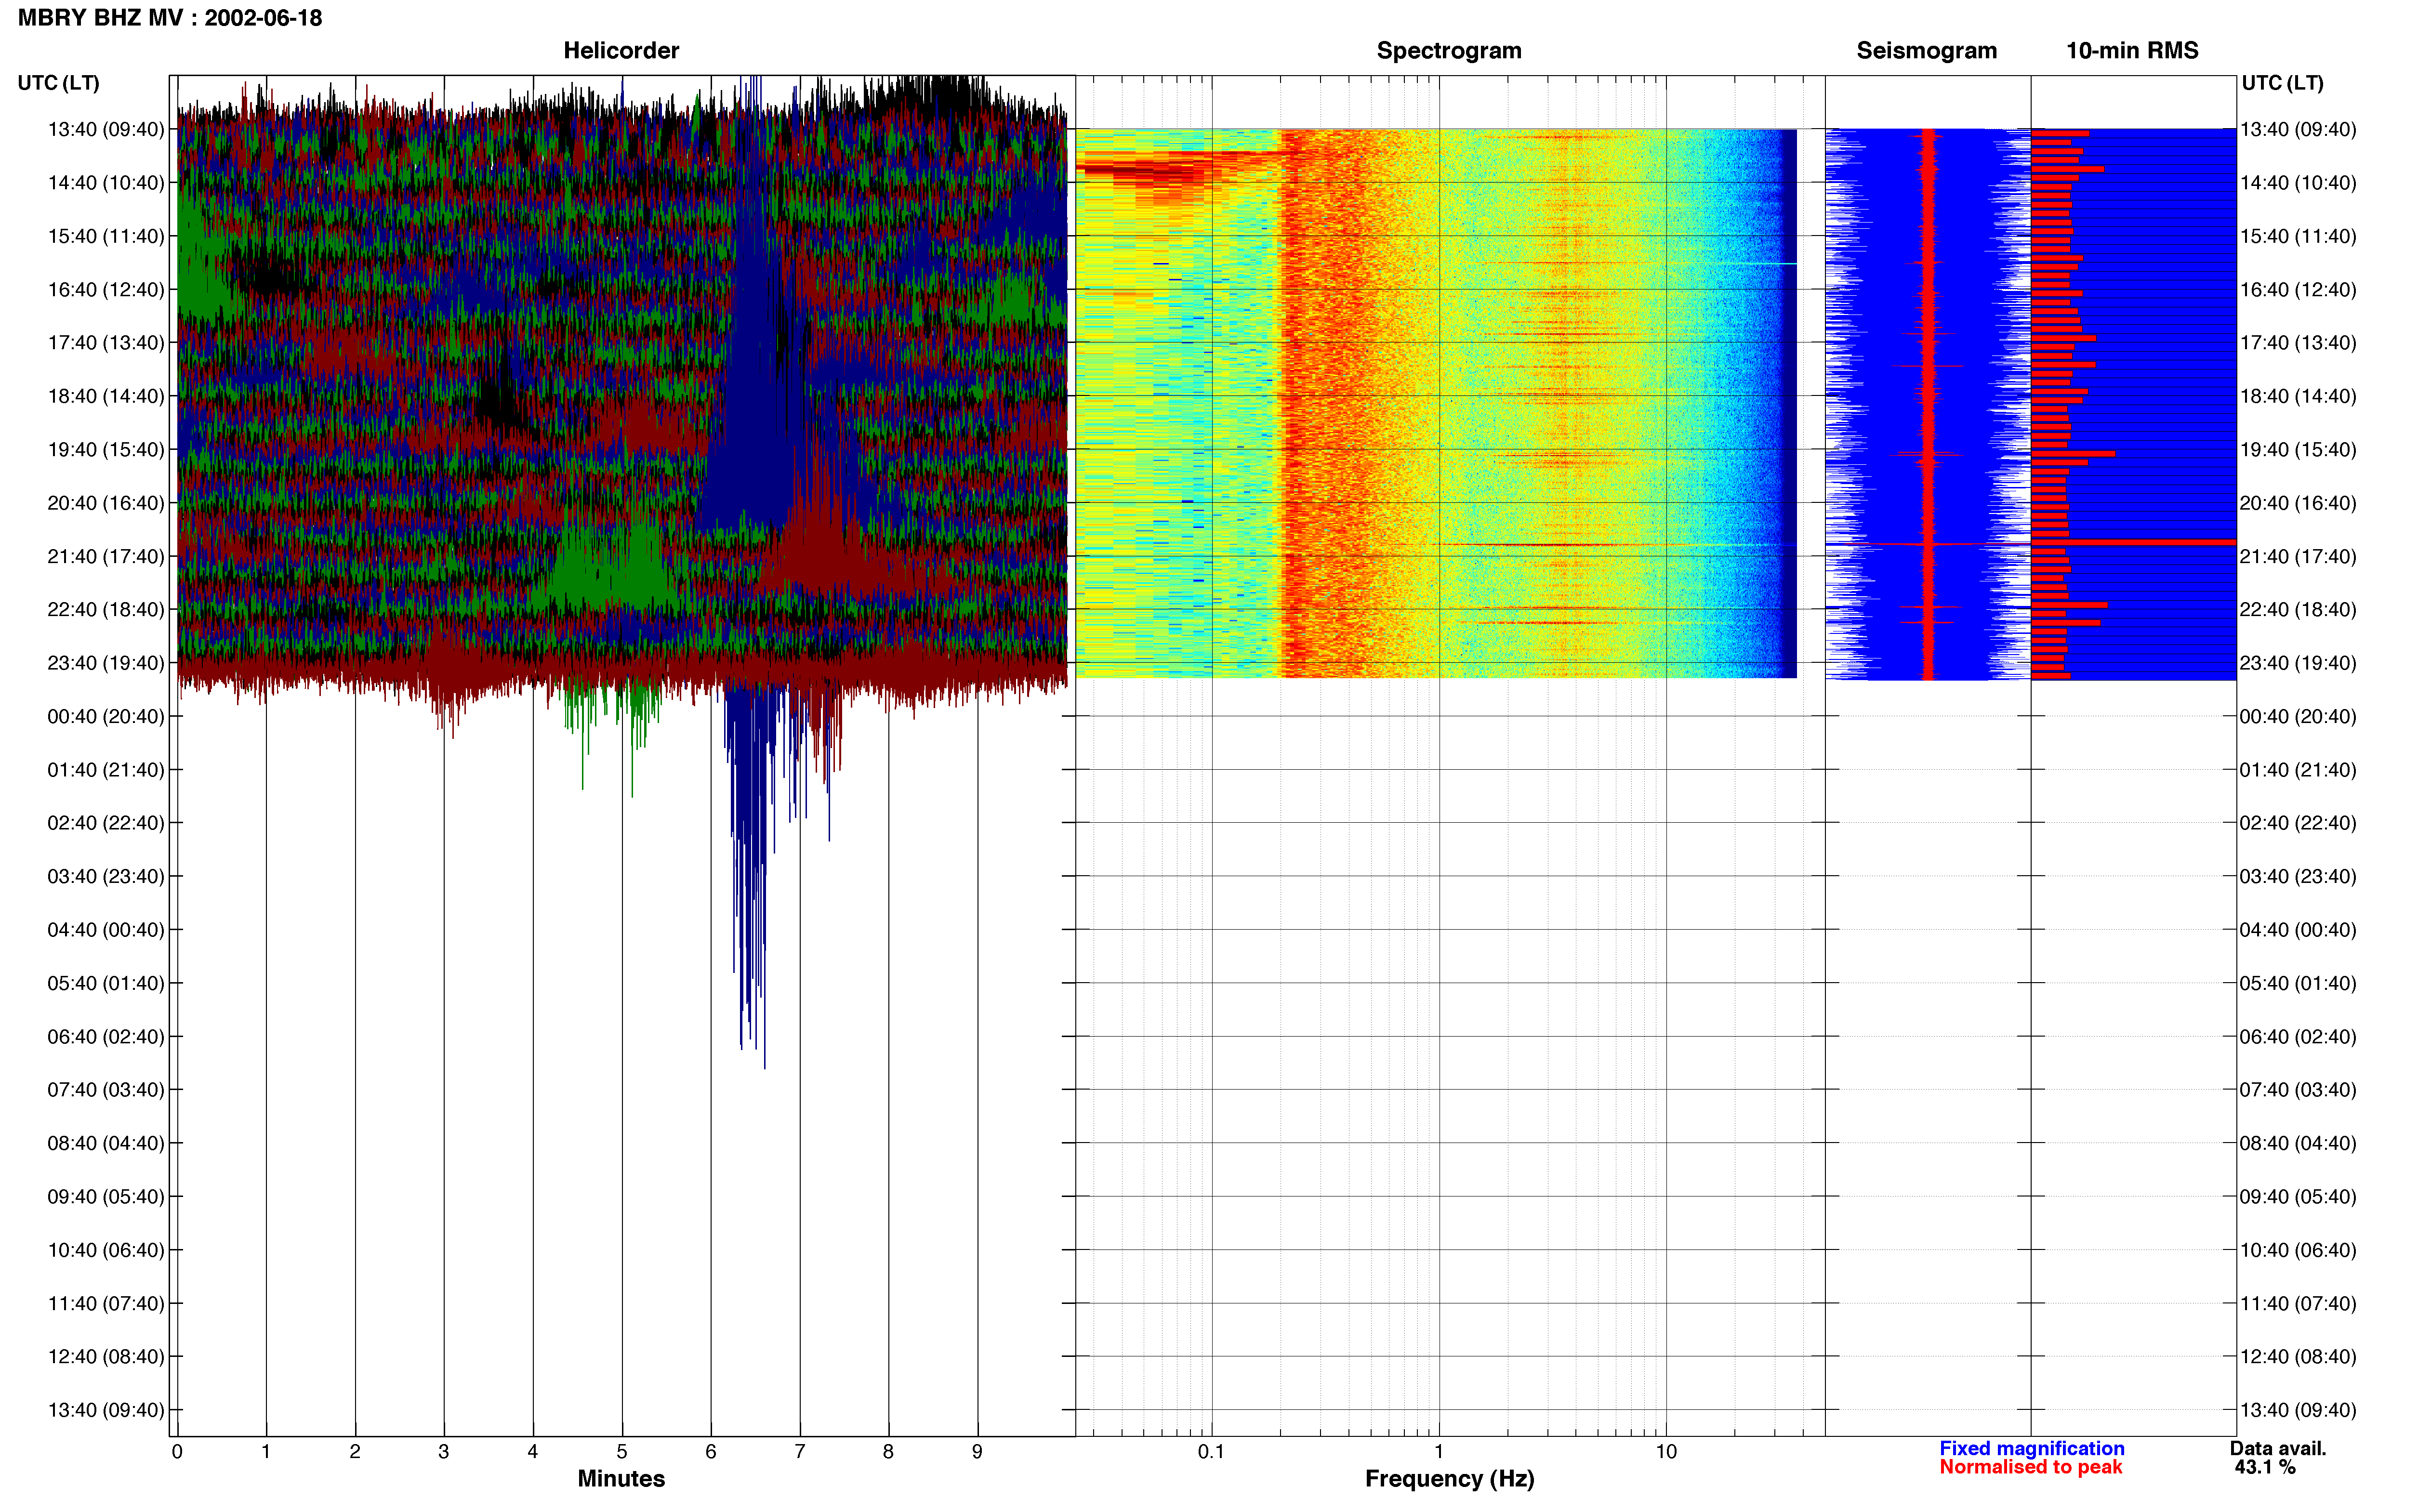
Task: Click the 'Spectrogram' panel heading
Action: (1449, 50)
